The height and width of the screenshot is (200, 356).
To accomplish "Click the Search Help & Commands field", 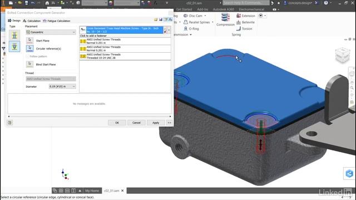I will [x=246, y=3].
